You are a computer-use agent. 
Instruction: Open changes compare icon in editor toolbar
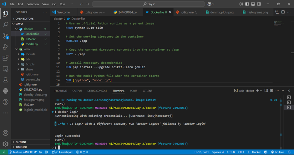(277, 12)
